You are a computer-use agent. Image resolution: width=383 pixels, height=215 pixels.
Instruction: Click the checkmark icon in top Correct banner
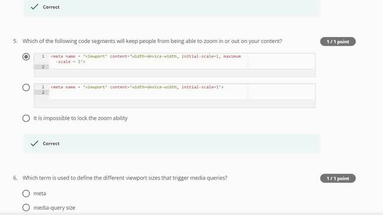[x=35, y=7]
